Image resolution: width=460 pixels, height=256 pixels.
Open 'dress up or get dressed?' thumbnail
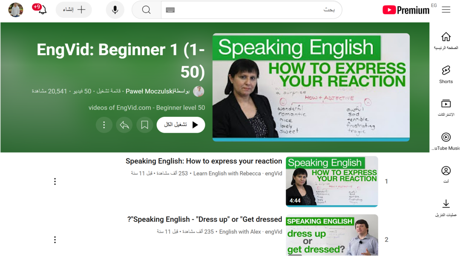pos(332,235)
